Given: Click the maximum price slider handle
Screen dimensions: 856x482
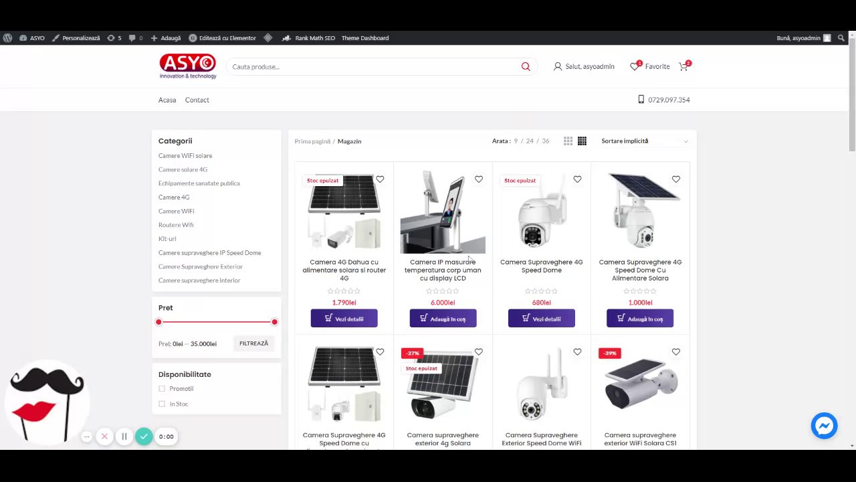Looking at the screenshot, I should 274,322.
